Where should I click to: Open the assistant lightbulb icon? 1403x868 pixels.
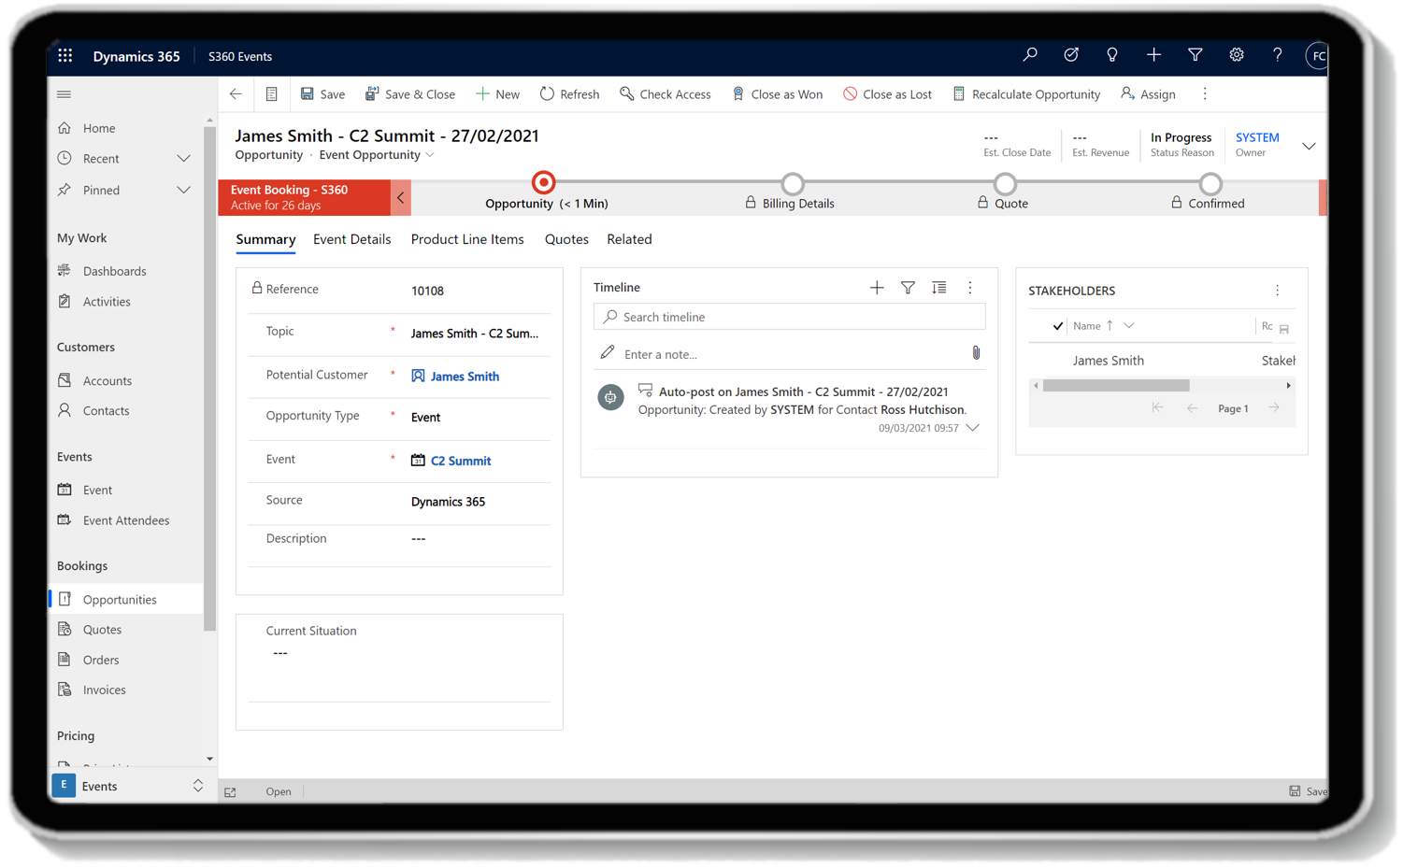pyautogui.click(x=1112, y=55)
